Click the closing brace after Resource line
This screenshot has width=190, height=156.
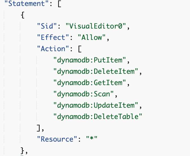tap(23, 150)
